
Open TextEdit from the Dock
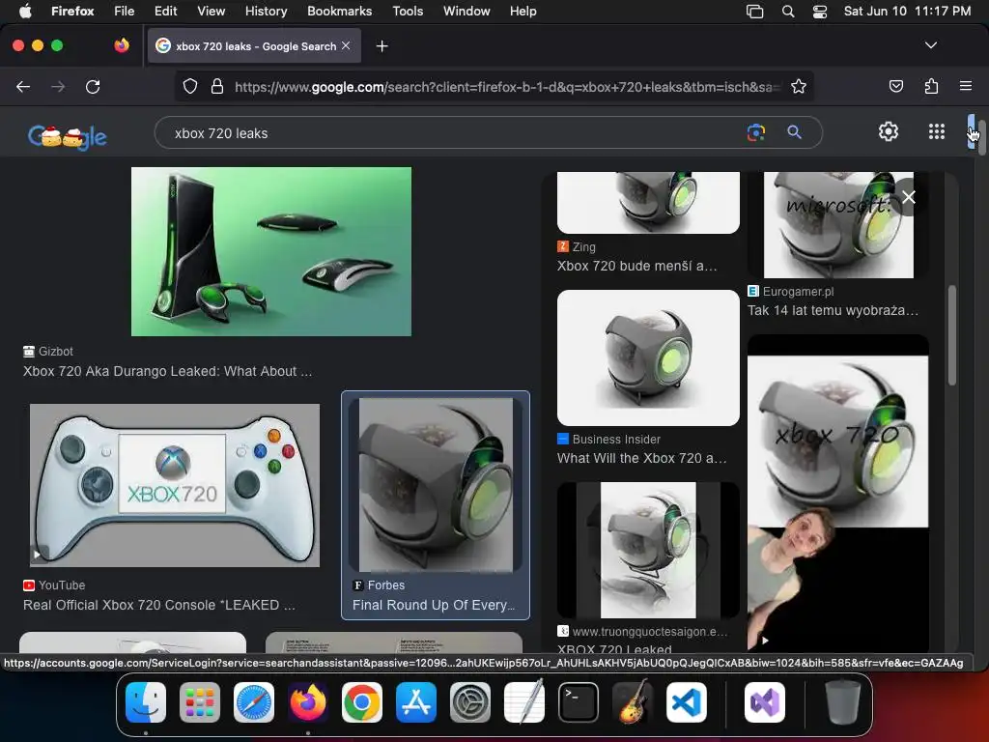pos(524,702)
